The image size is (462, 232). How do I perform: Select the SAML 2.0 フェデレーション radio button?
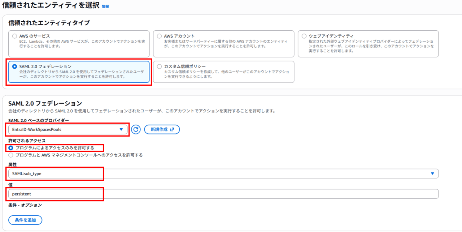pyautogui.click(x=14, y=66)
